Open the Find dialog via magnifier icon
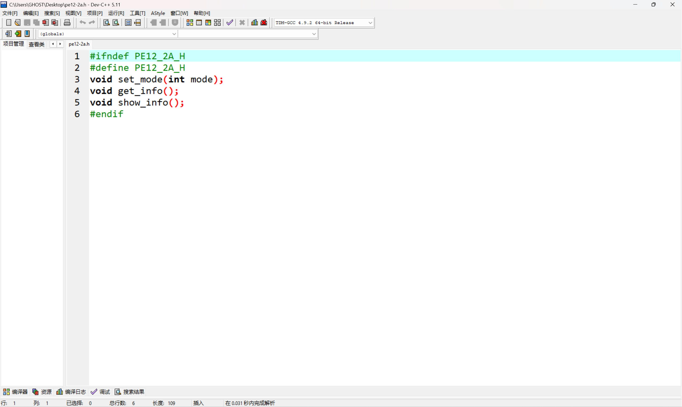 [x=106, y=22]
